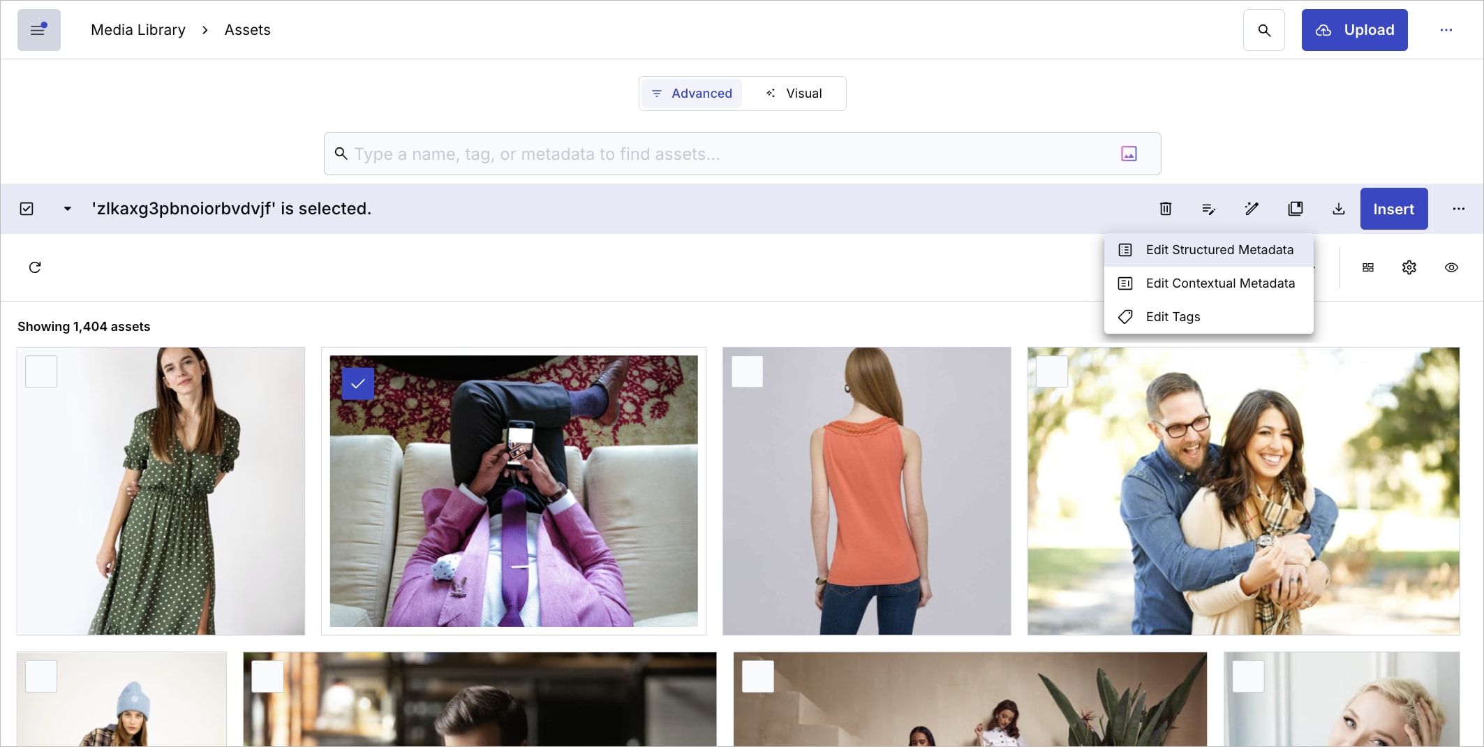The height and width of the screenshot is (747, 1484).
Task: Expand the selection options dropdown arrow
Action: [67, 209]
